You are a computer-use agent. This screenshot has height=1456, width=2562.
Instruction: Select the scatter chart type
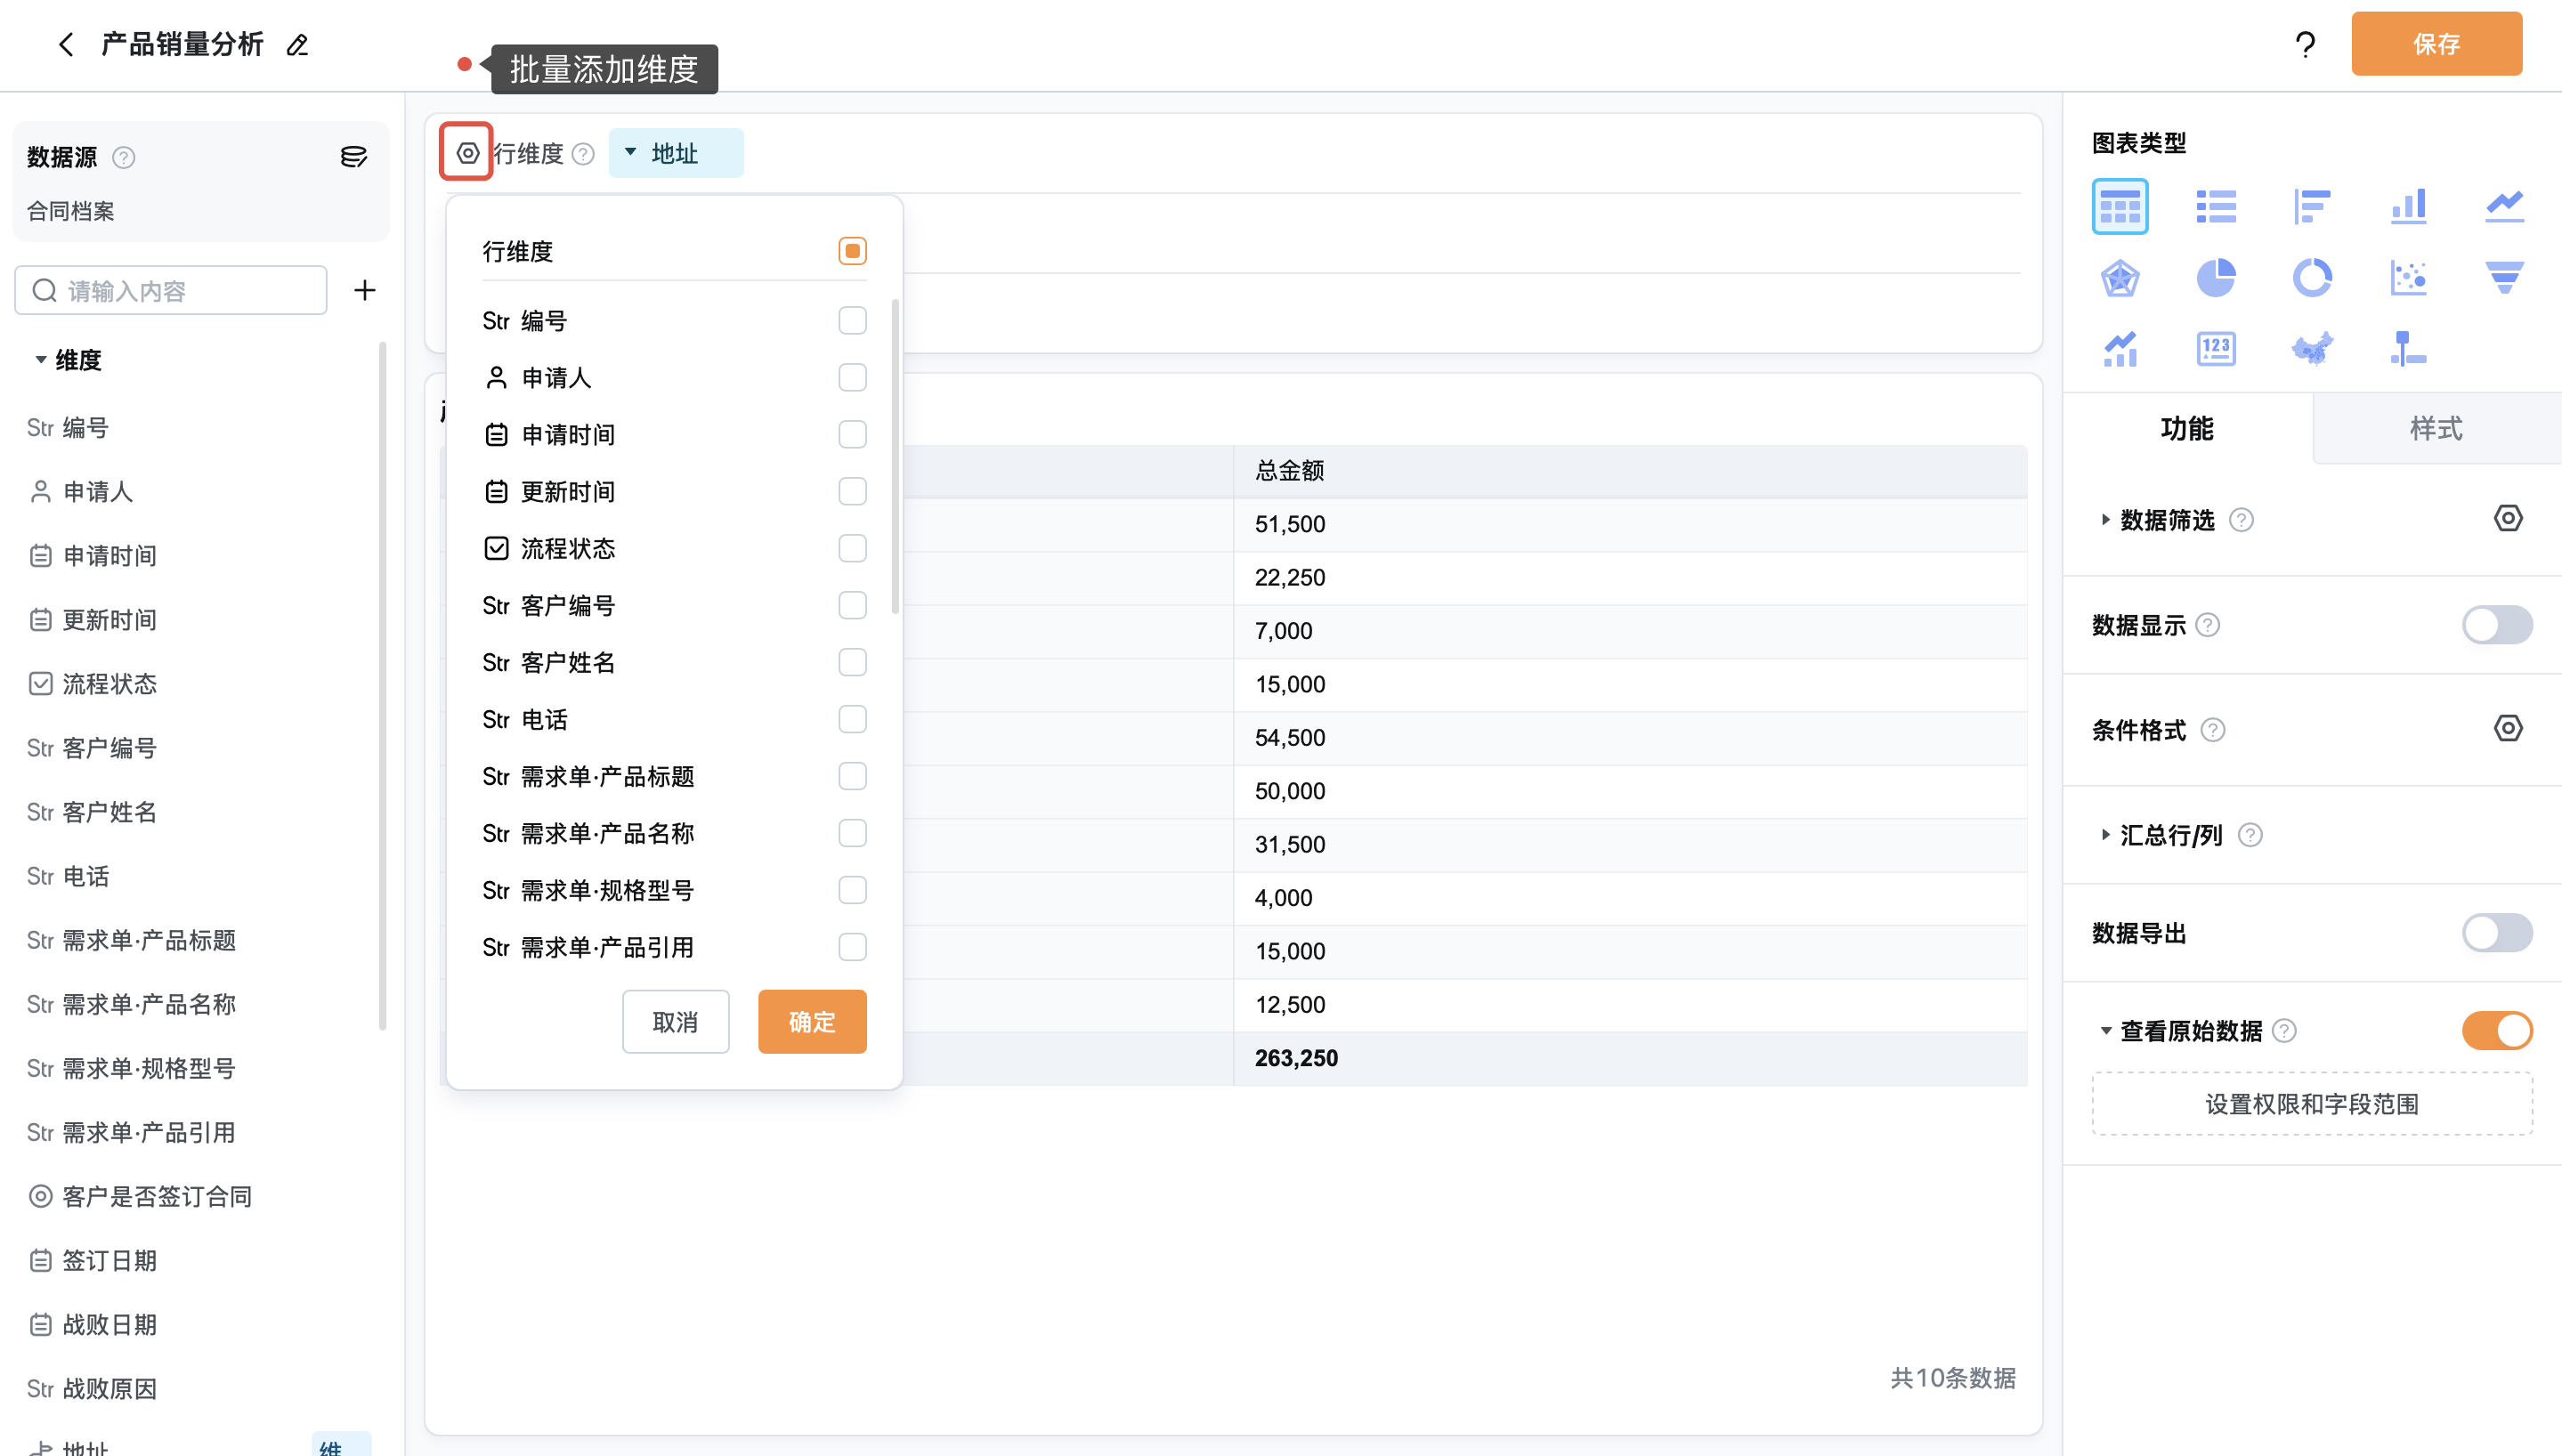2408,278
